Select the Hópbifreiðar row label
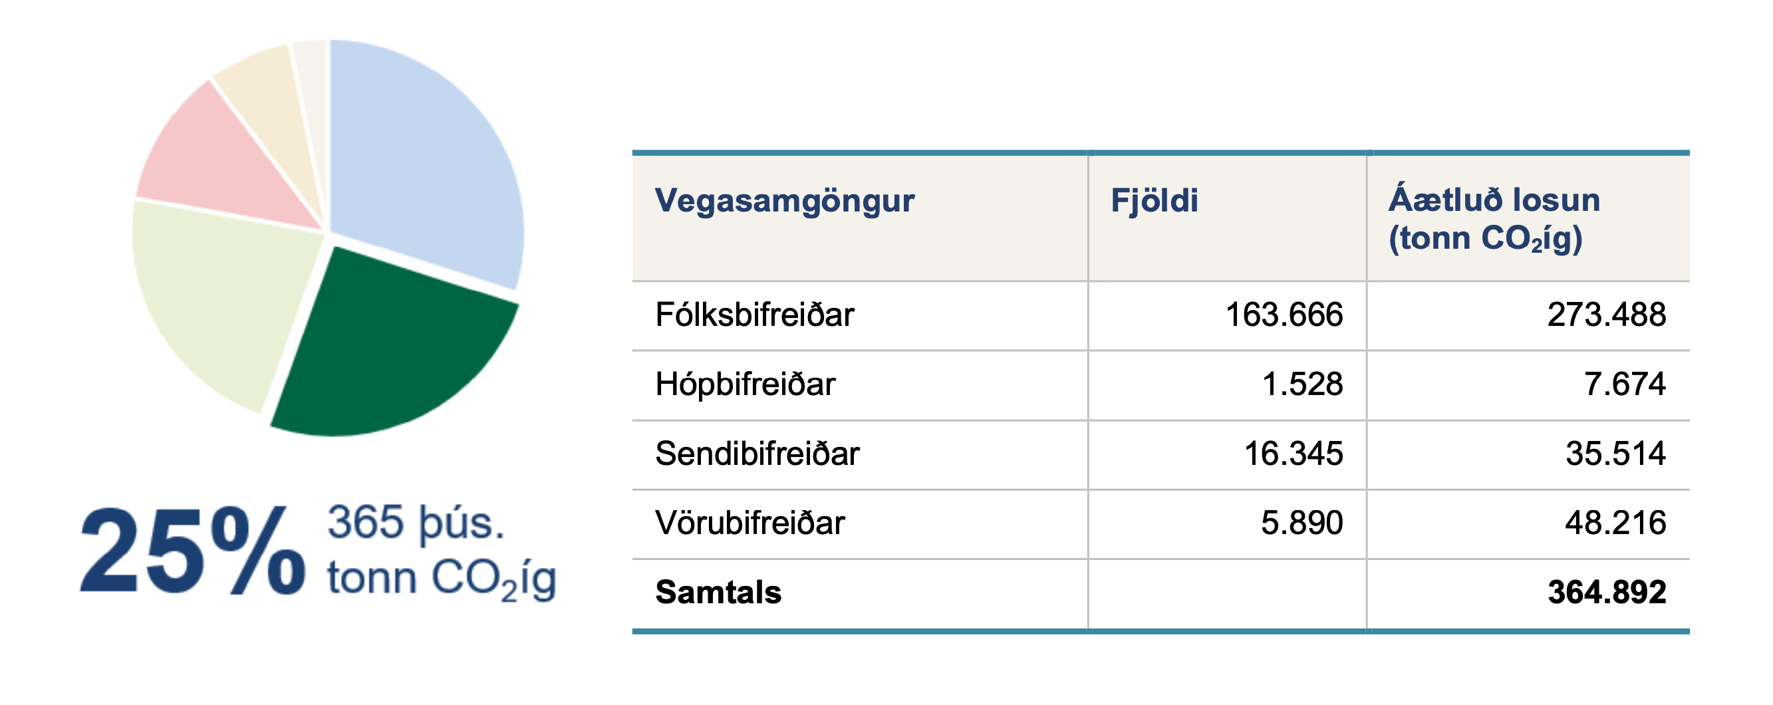1773x705 pixels. [x=745, y=384]
